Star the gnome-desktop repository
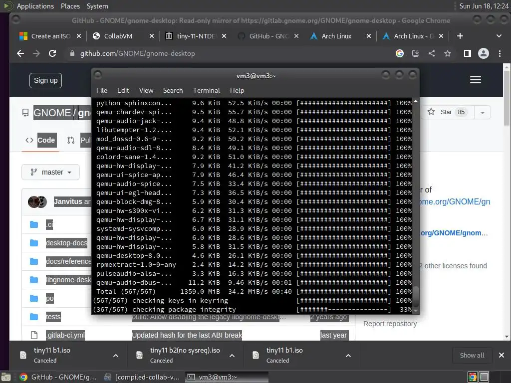511x383 pixels. [x=447, y=112]
